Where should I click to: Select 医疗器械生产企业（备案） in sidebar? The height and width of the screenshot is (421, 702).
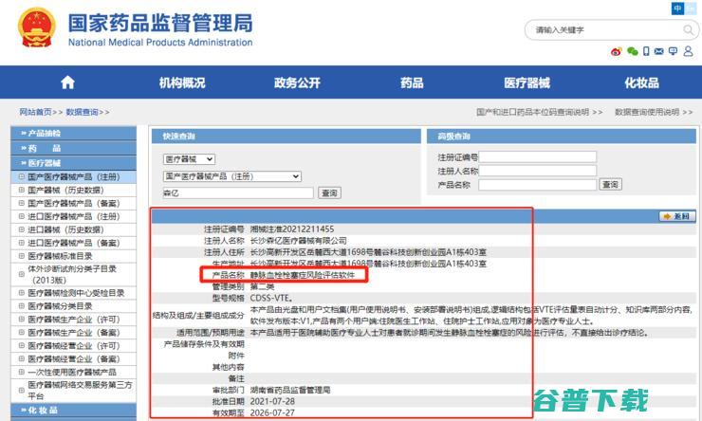click(x=74, y=333)
